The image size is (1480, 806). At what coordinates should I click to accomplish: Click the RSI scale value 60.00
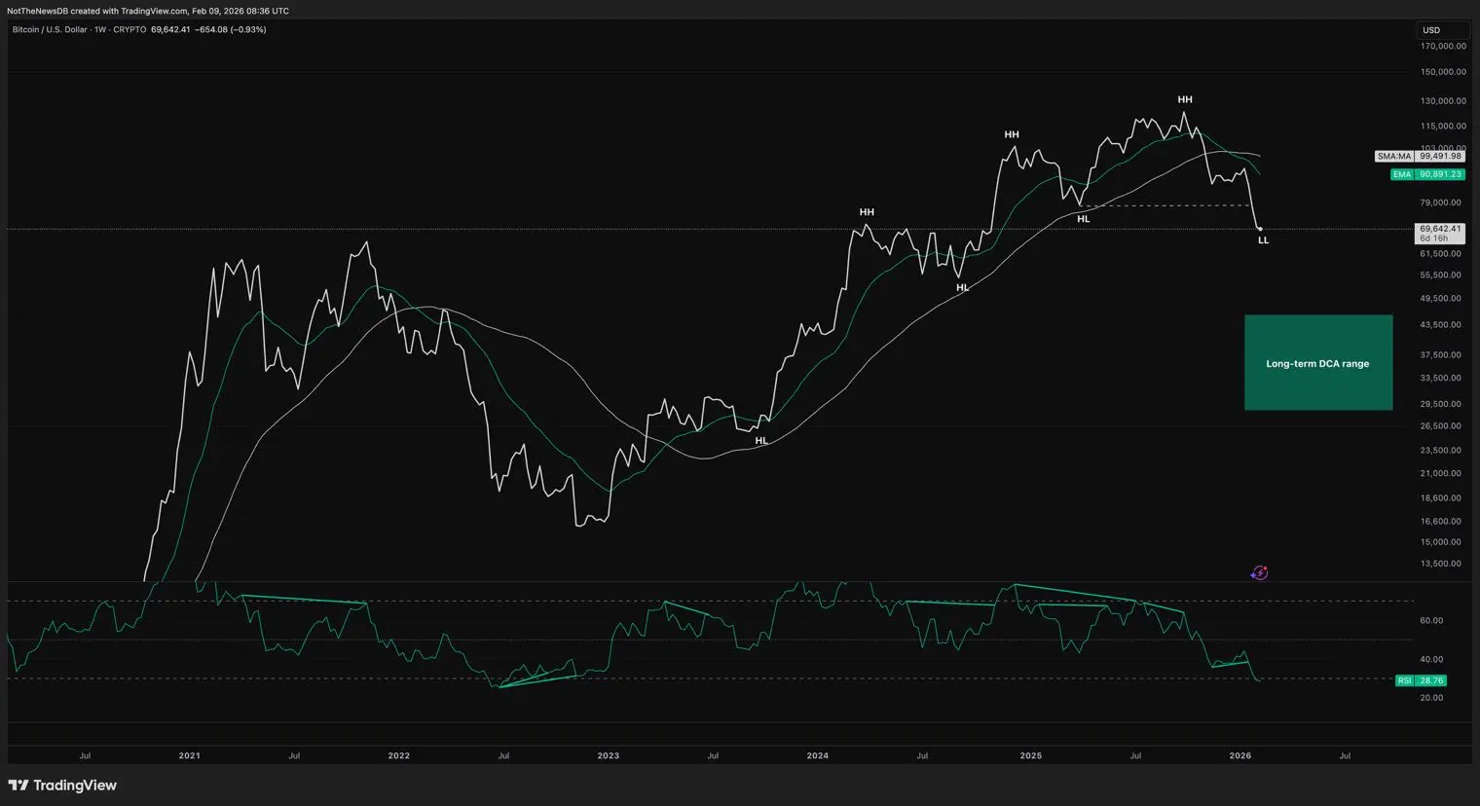(x=1431, y=621)
